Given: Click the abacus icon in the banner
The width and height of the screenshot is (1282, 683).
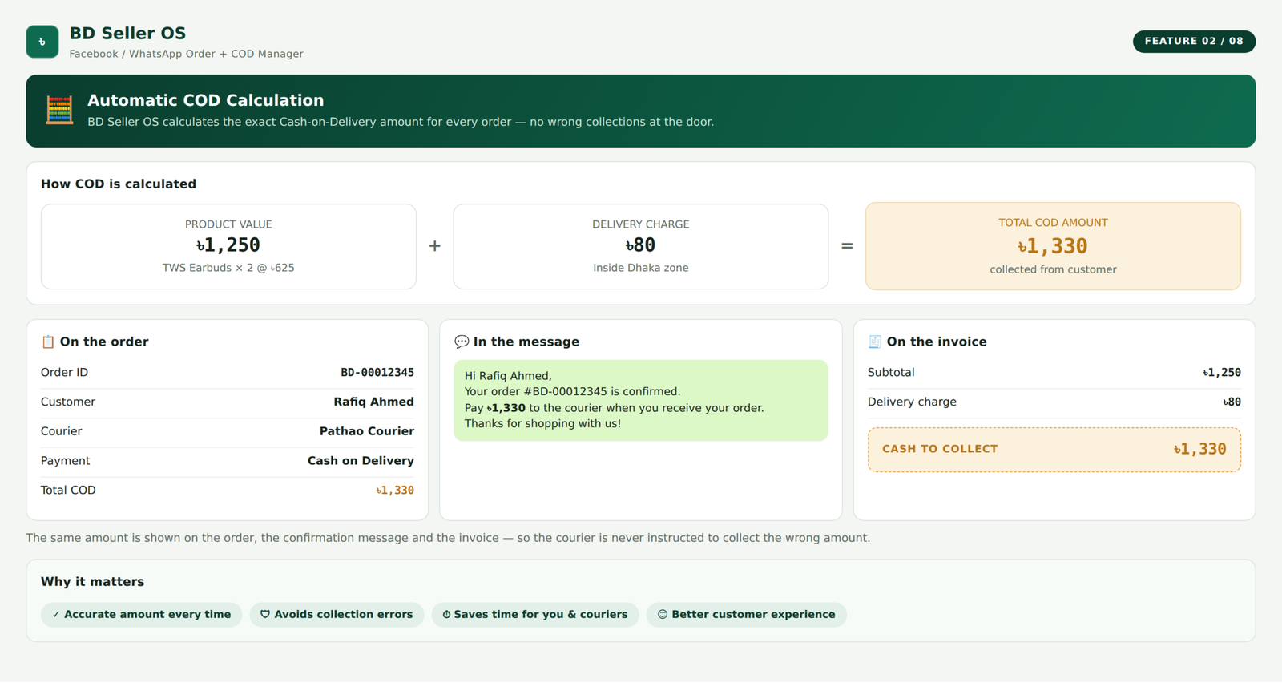Looking at the screenshot, I should [59, 111].
